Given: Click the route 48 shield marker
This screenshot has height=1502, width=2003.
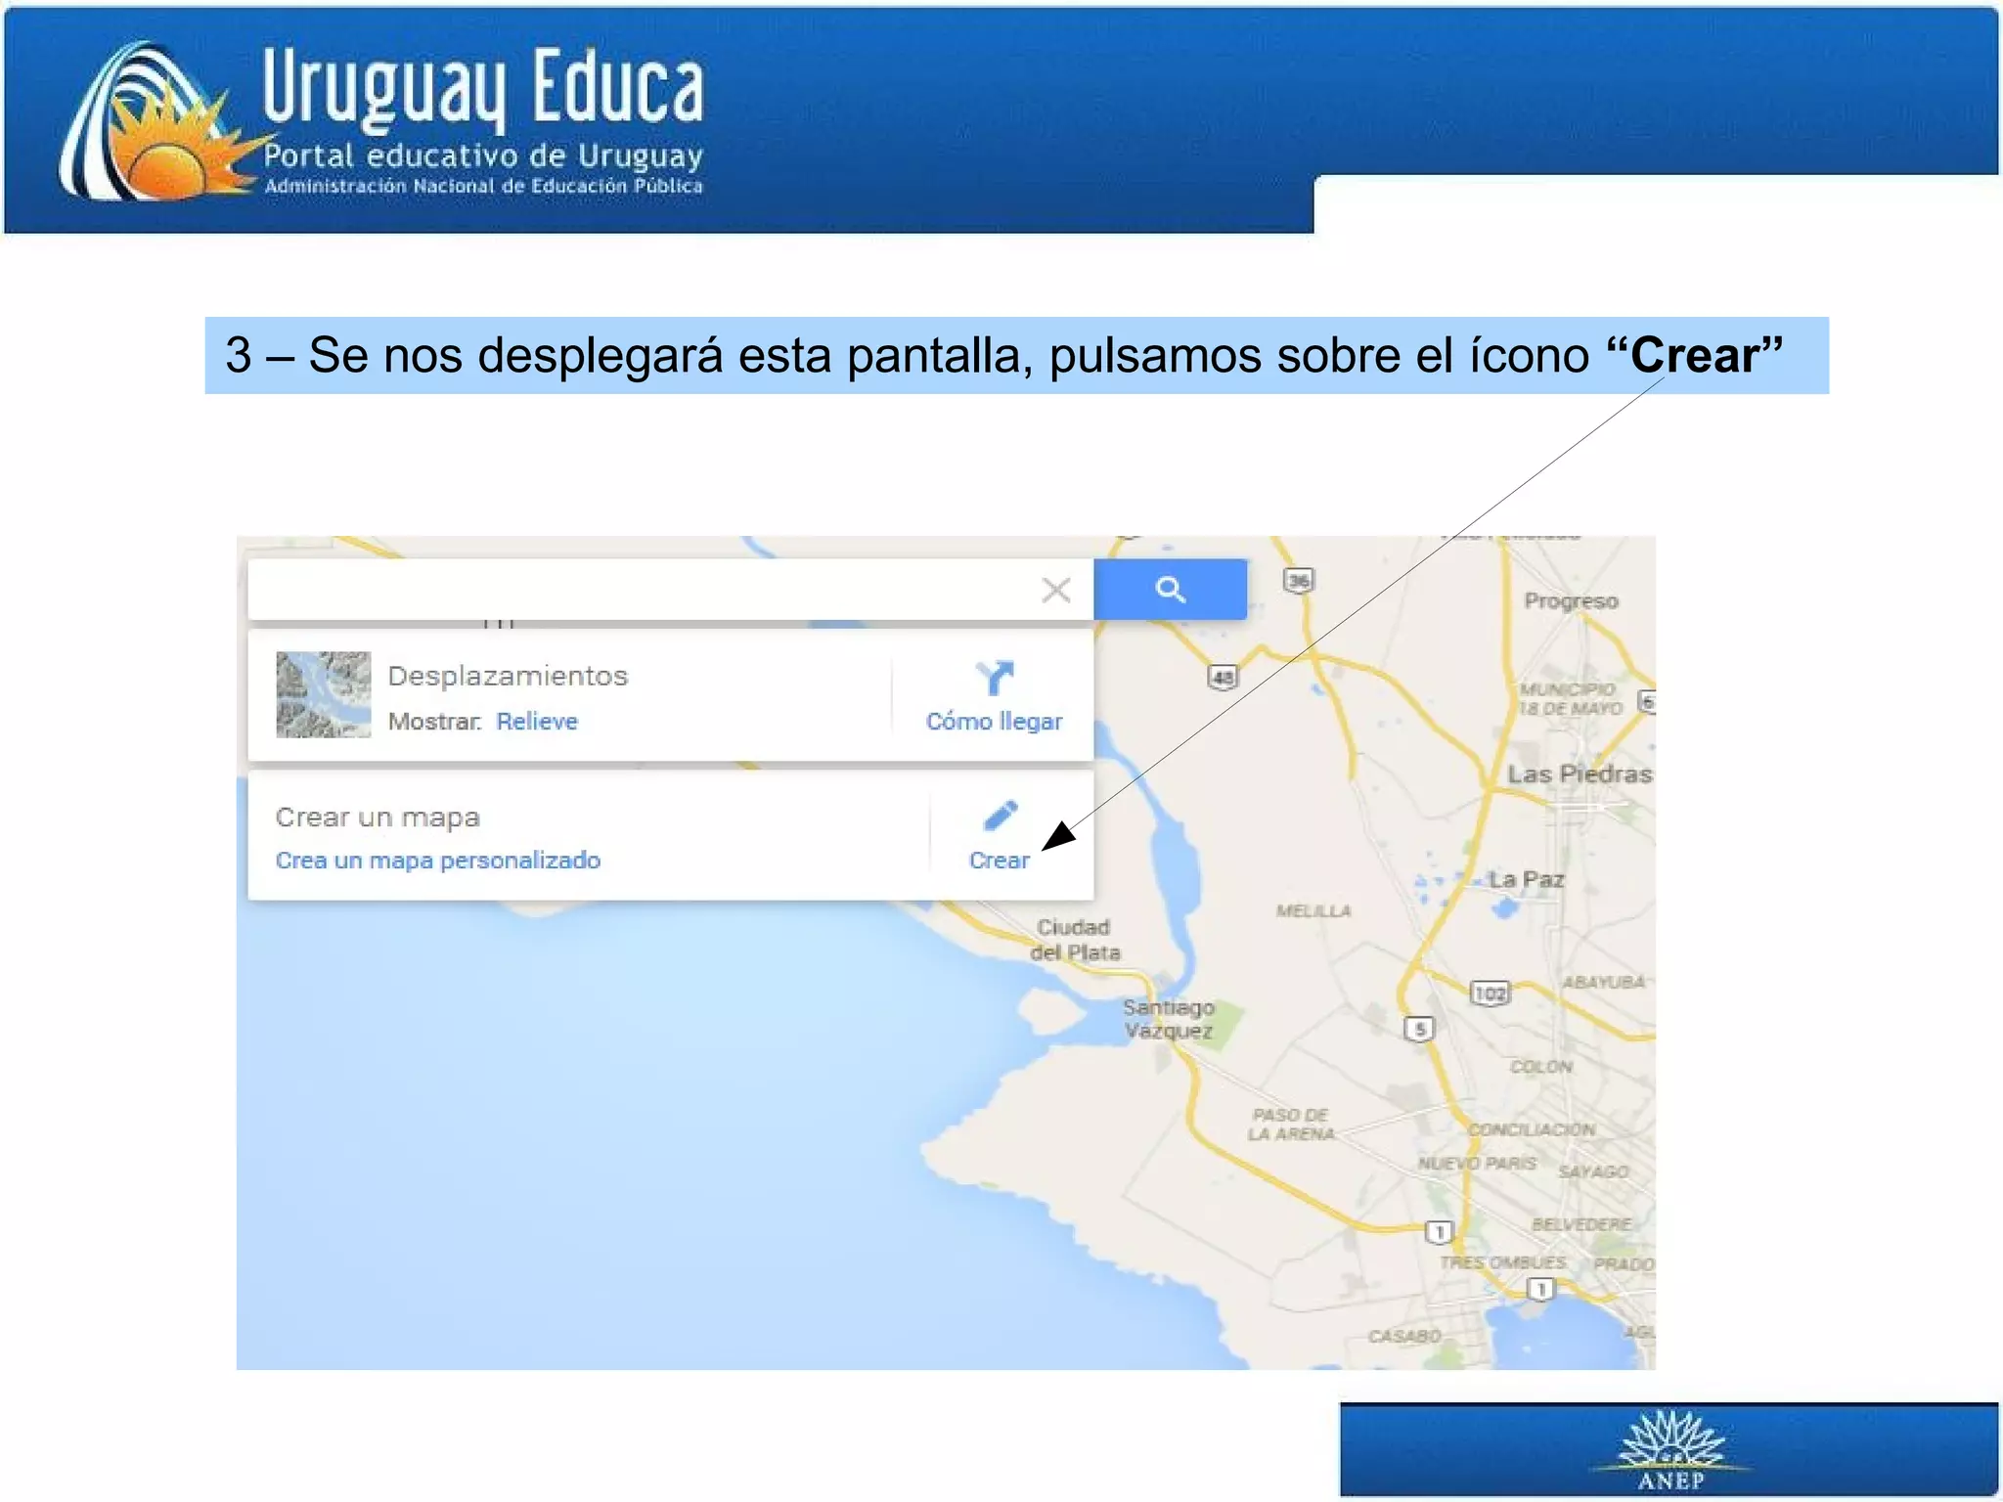Looking at the screenshot, I should click(1223, 677).
